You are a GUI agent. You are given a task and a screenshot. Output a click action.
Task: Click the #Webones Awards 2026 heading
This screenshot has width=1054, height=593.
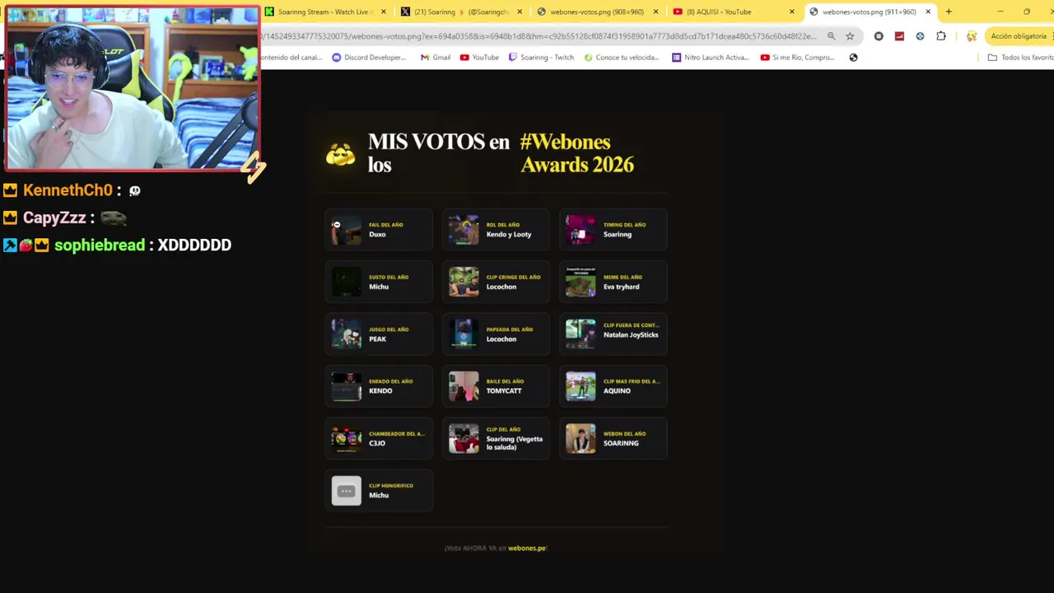(x=576, y=153)
